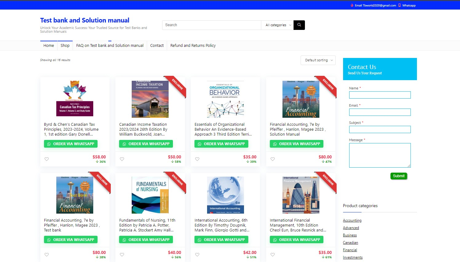Submit the Contact Us form
Viewport: 460px width, 262px height.
pyautogui.click(x=399, y=176)
